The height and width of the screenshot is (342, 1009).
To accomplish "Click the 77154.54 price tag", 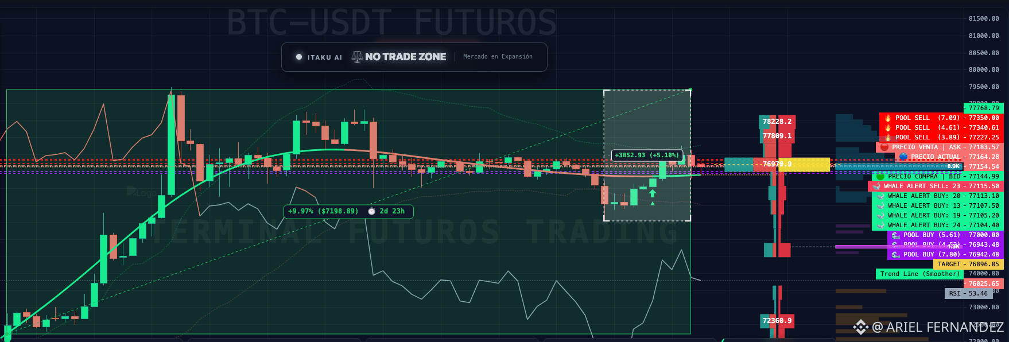I will (x=984, y=166).
